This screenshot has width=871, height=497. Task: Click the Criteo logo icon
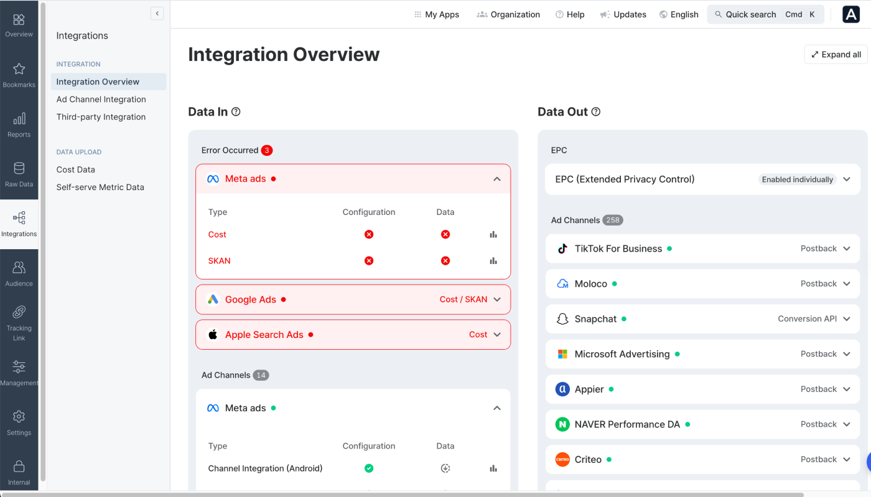pos(562,460)
